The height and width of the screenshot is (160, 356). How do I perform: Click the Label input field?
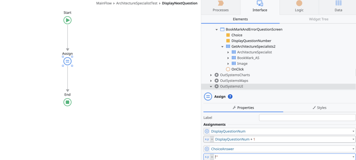pyautogui.click(x=307, y=118)
